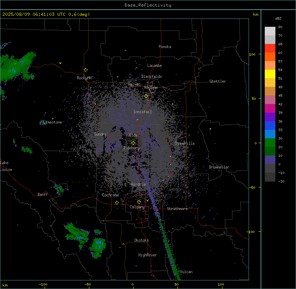296x289 pixels.
Task: Click the Calgary city label
Action: pyautogui.click(x=137, y=207)
